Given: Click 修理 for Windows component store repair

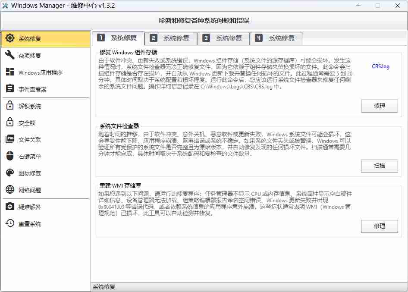Looking at the screenshot, I should 379,106.
